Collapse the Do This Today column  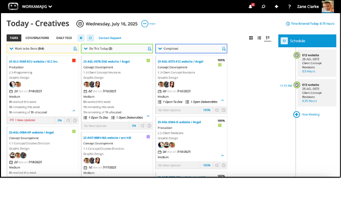pos(86,49)
